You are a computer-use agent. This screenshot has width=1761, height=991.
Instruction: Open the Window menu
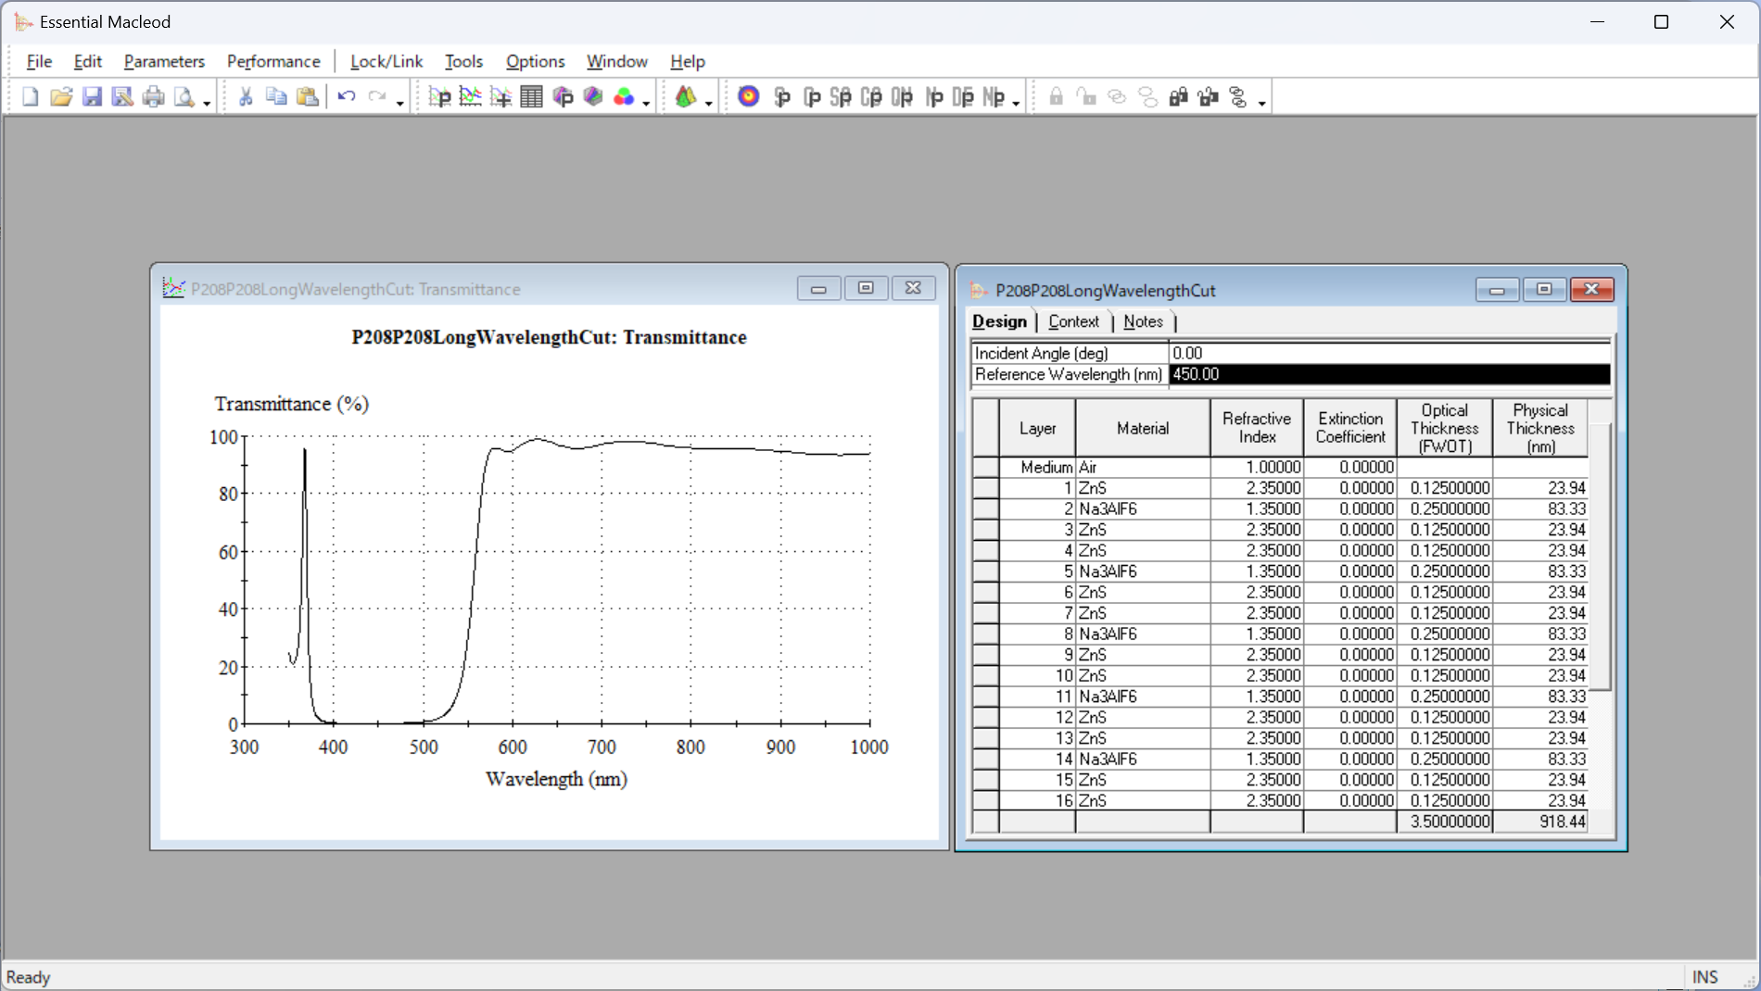(616, 61)
